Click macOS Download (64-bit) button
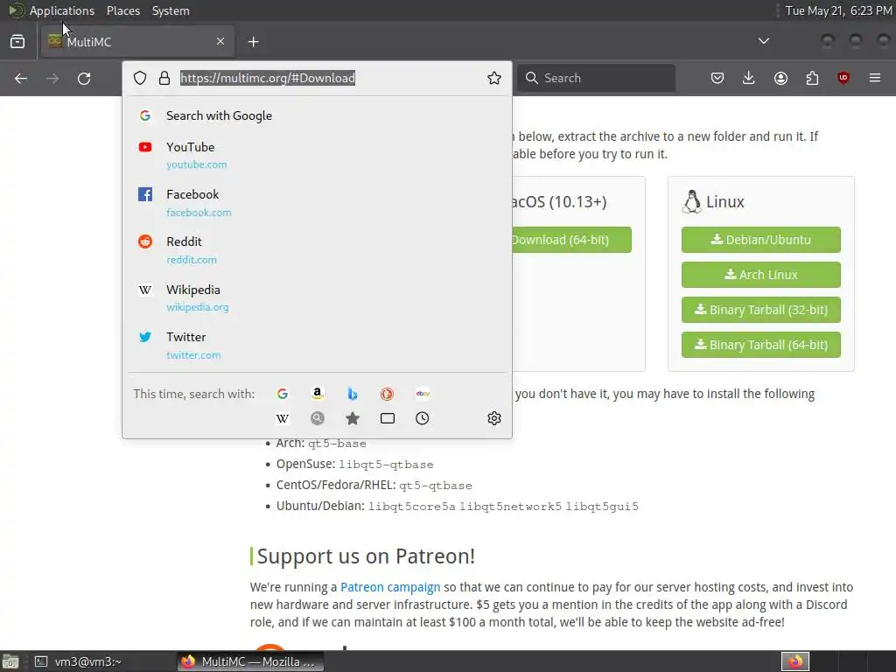The image size is (896, 672). [x=571, y=240]
